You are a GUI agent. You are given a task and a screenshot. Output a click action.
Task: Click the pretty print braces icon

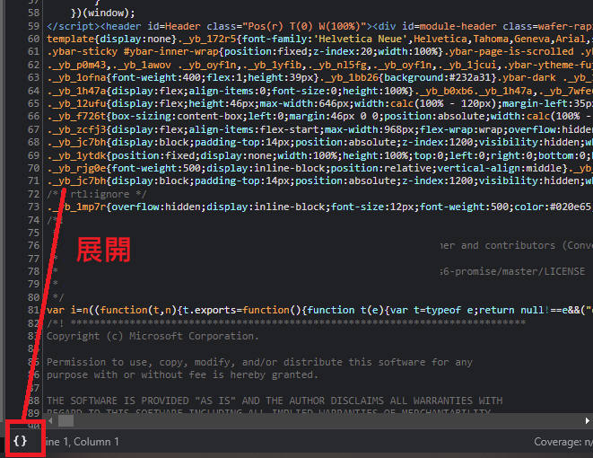click(20, 441)
